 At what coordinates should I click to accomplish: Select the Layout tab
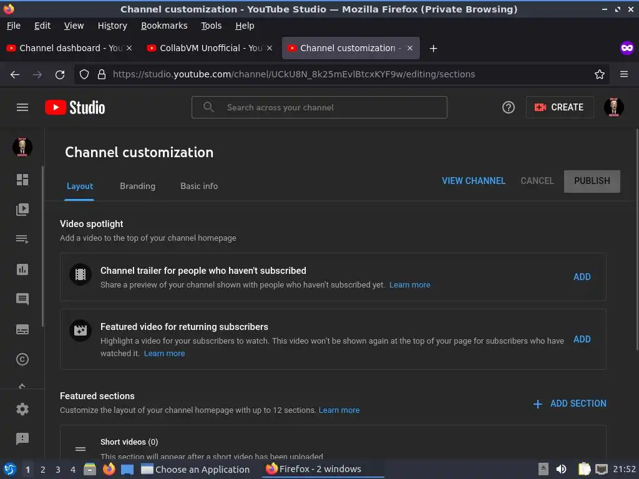(79, 186)
